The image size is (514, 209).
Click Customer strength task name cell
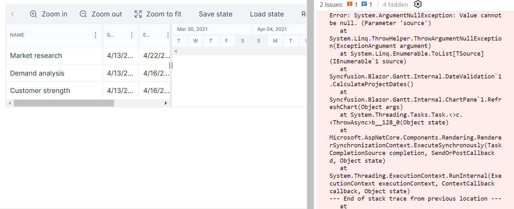[40, 91]
